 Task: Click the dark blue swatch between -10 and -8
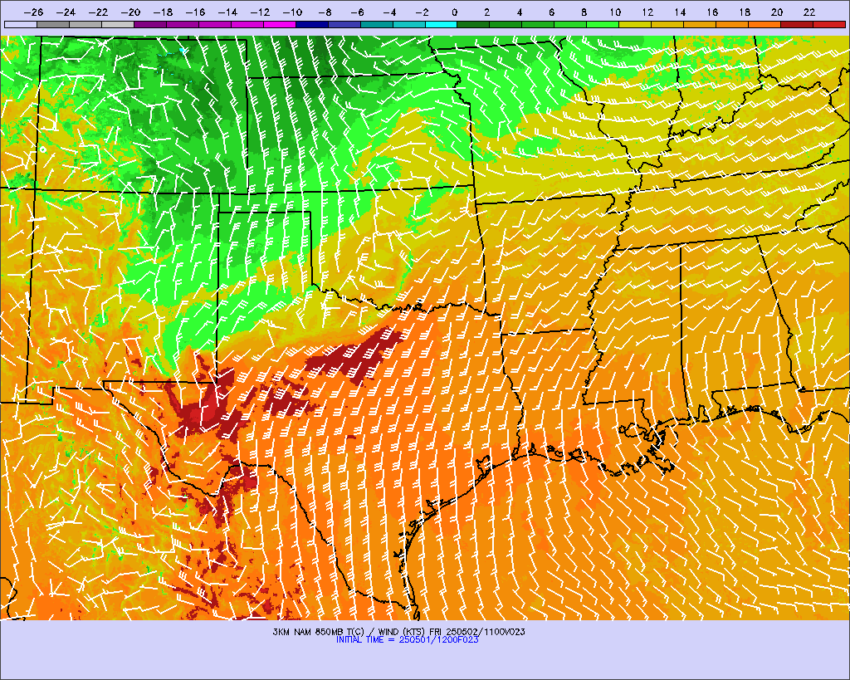click(x=312, y=24)
